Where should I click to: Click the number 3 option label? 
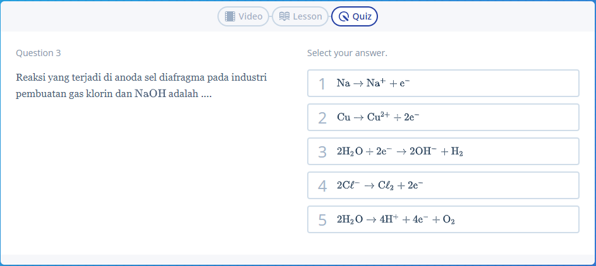tap(322, 153)
